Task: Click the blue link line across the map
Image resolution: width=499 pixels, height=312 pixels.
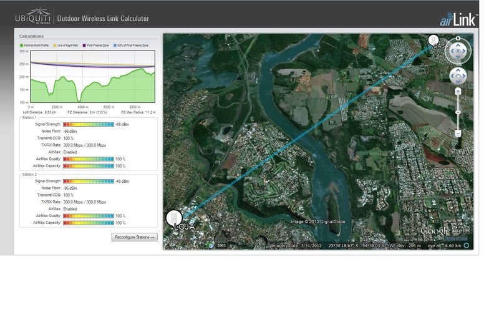Action: point(307,132)
